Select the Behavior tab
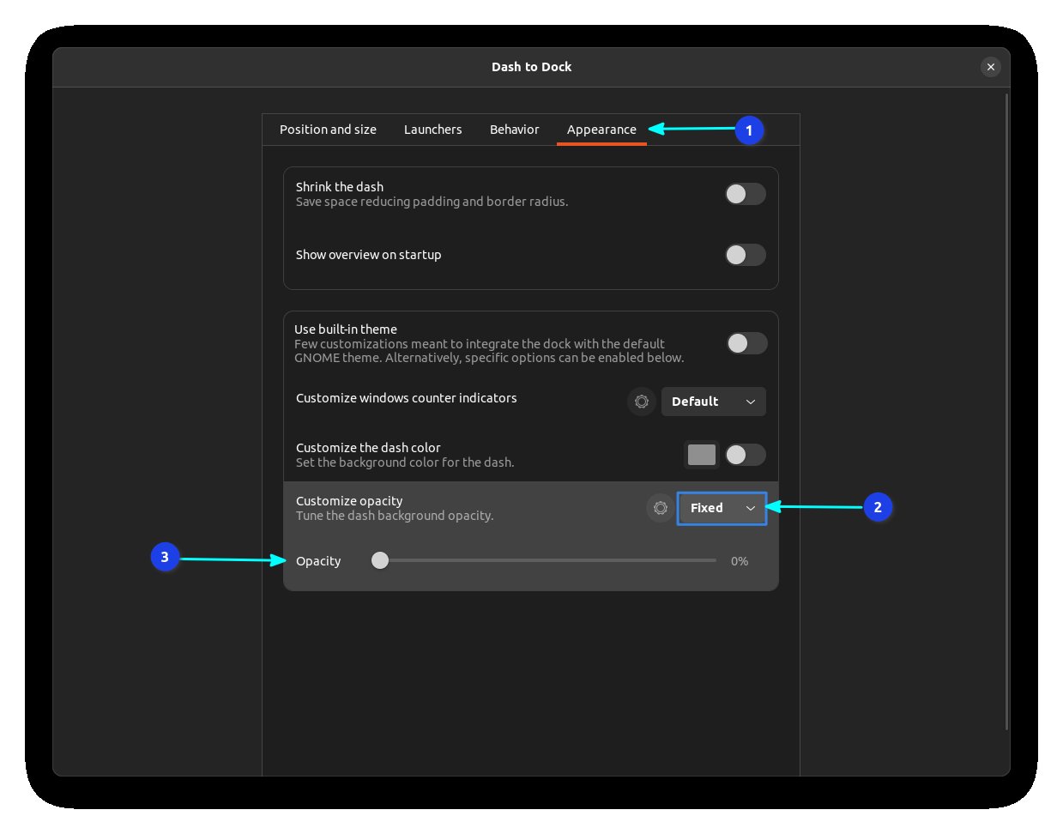 point(514,129)
